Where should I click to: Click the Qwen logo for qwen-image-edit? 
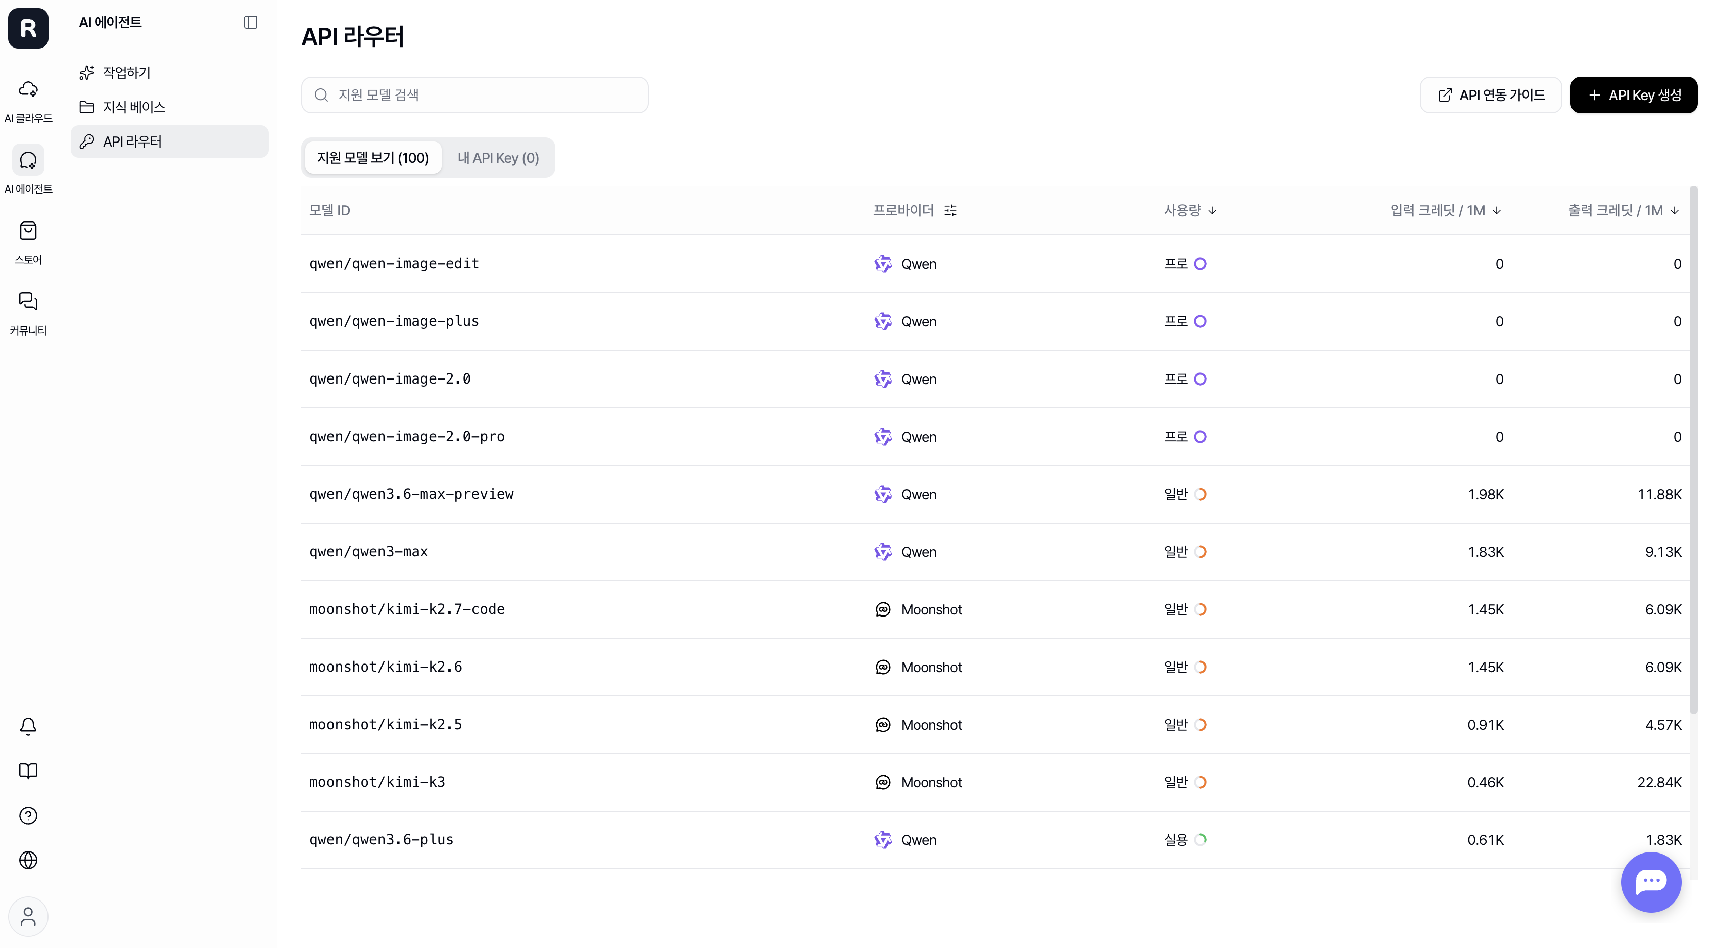[883, 264]
